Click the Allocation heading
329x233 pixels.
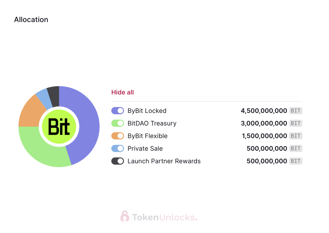31,19
